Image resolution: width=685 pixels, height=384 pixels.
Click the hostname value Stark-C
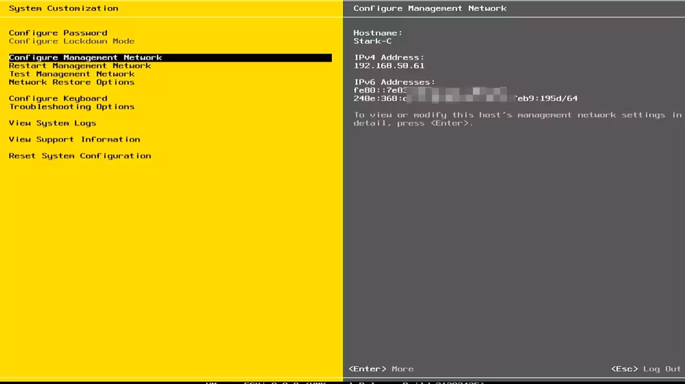[x=372, y=41]
